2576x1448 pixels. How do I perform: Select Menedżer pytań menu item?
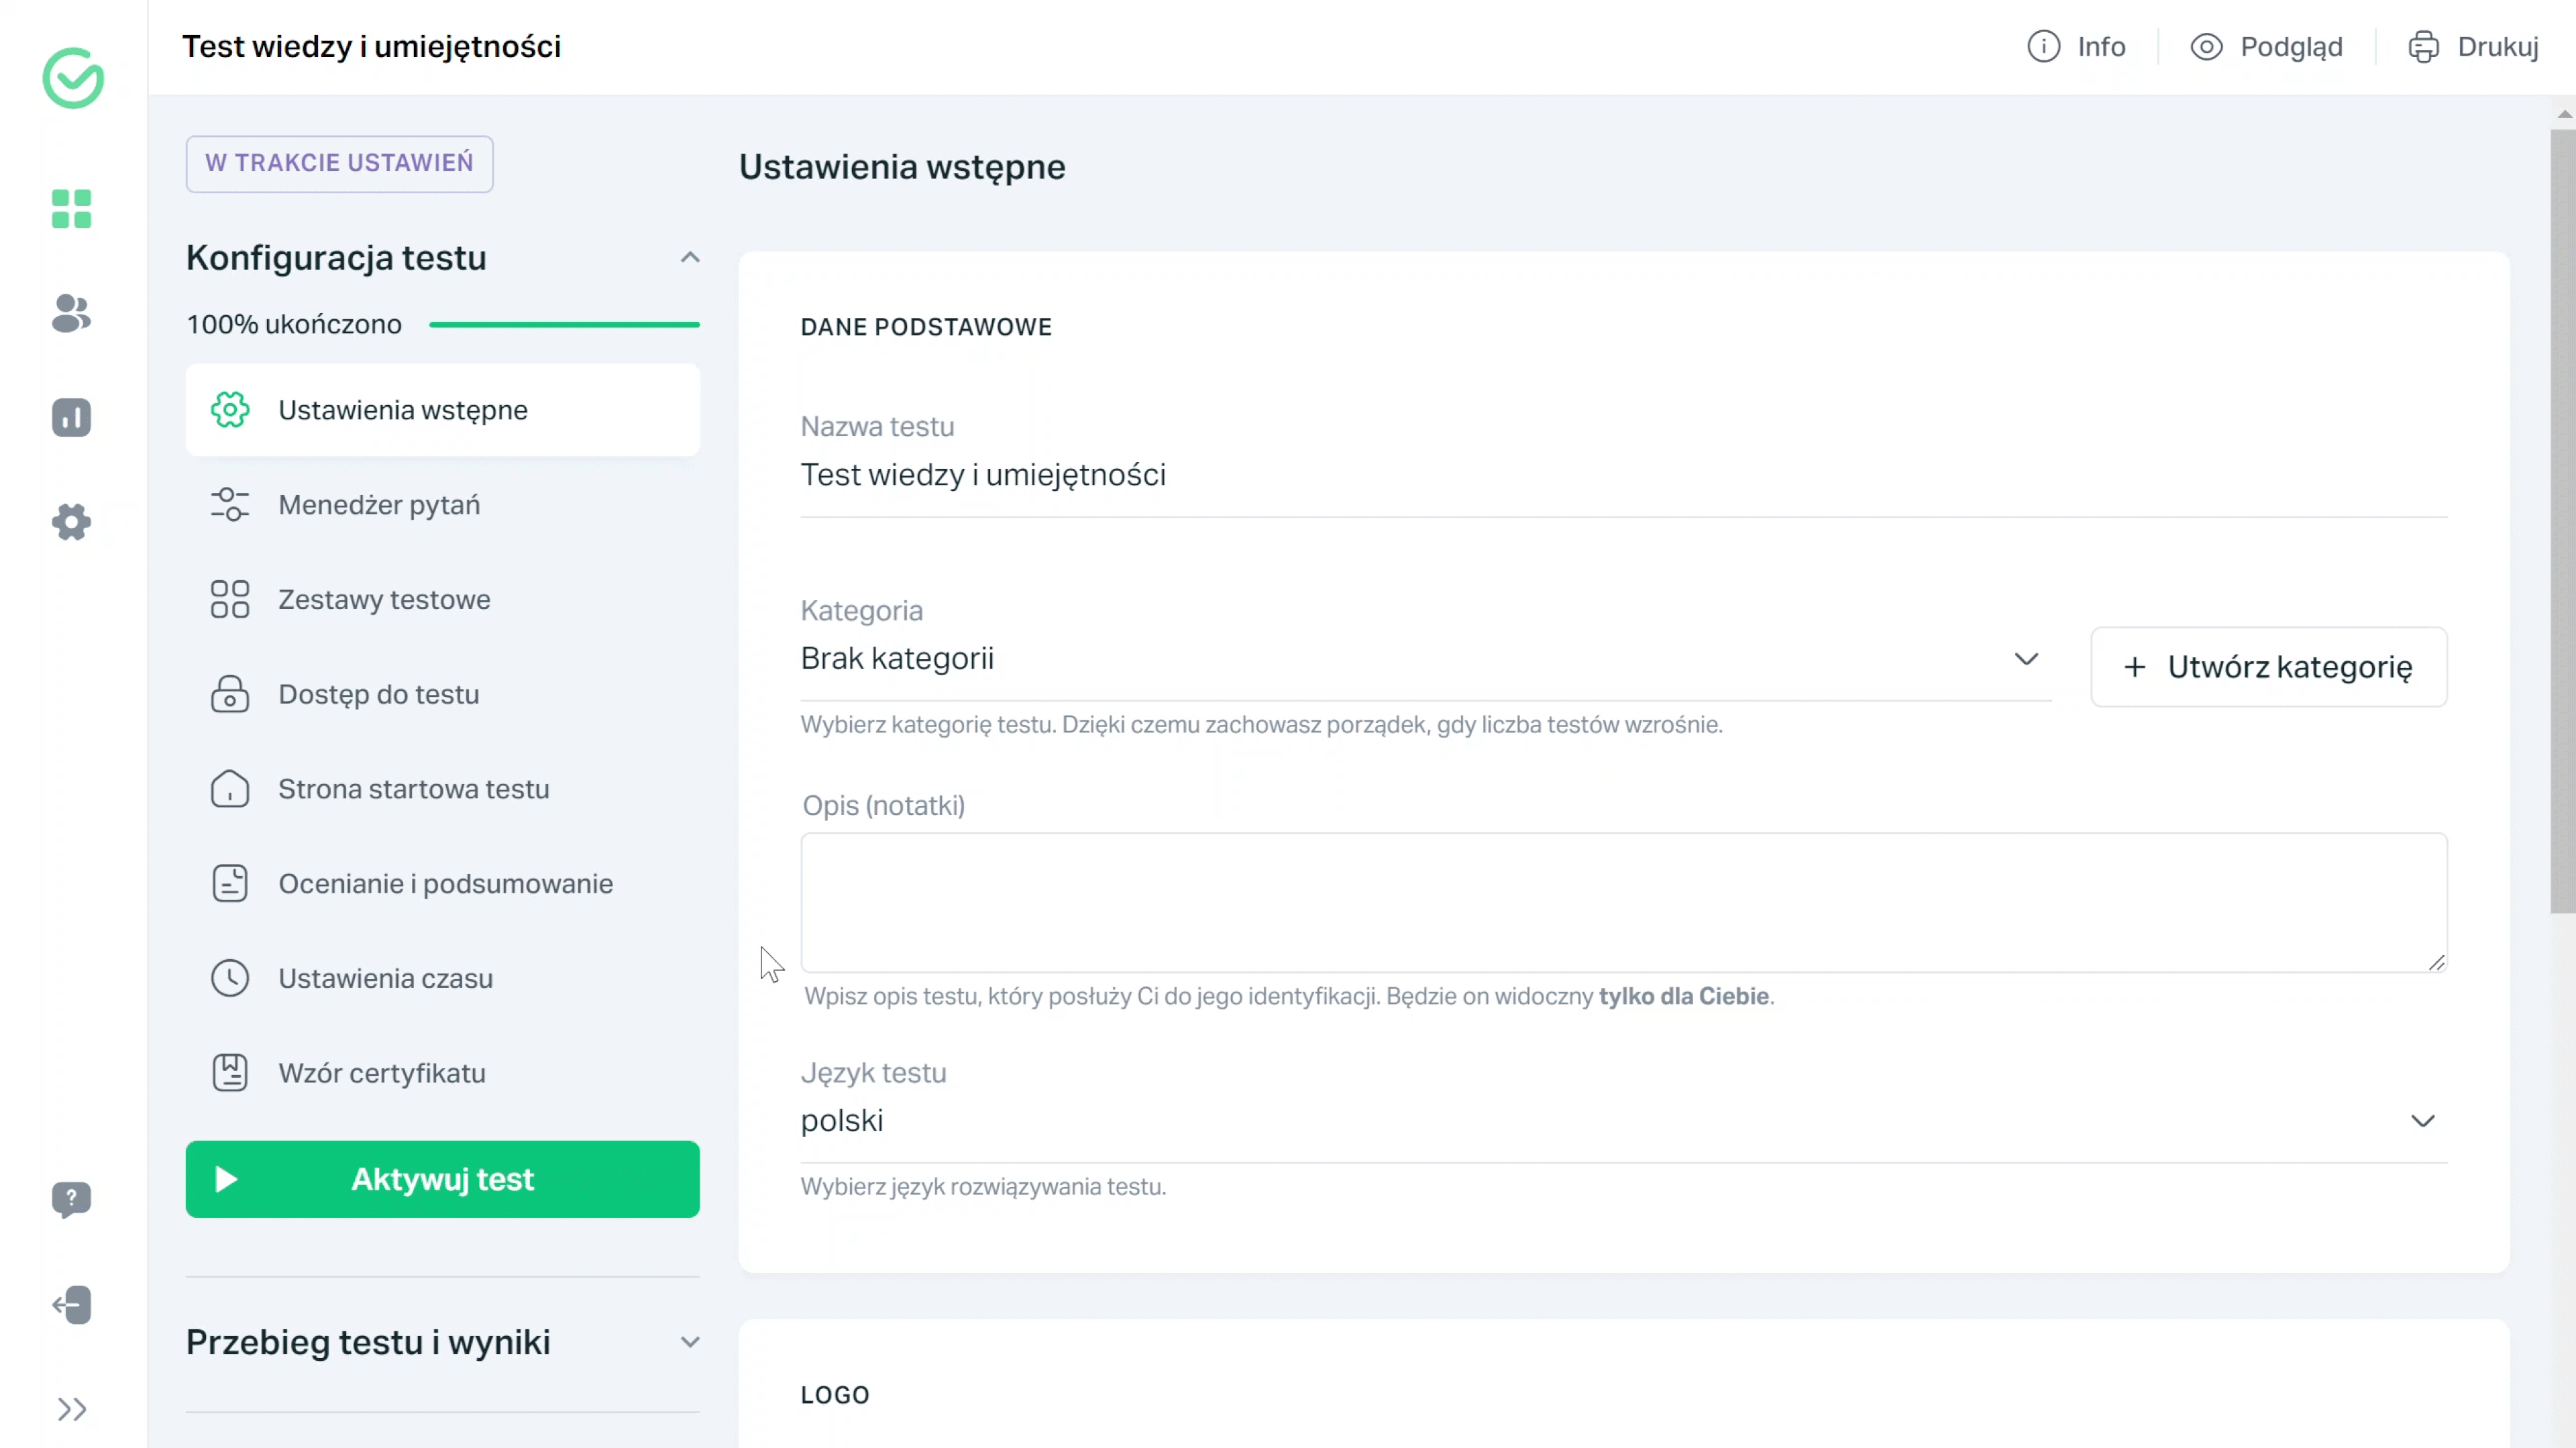(378, 504)
